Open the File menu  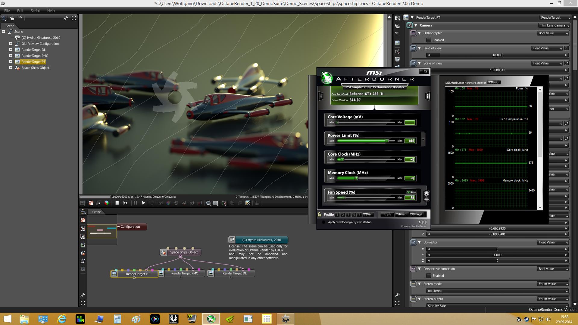pyautogui.click(x=7, y=11)
